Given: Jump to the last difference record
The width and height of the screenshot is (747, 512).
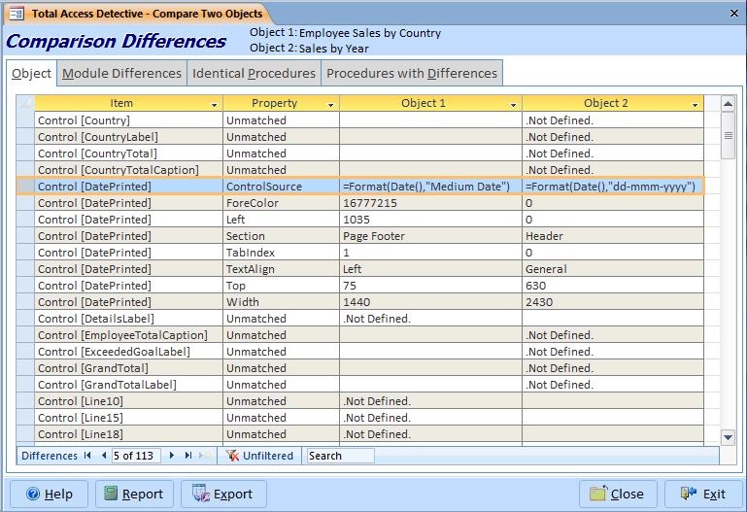Looking at the screenshot, I should click(x=188, y=456).
